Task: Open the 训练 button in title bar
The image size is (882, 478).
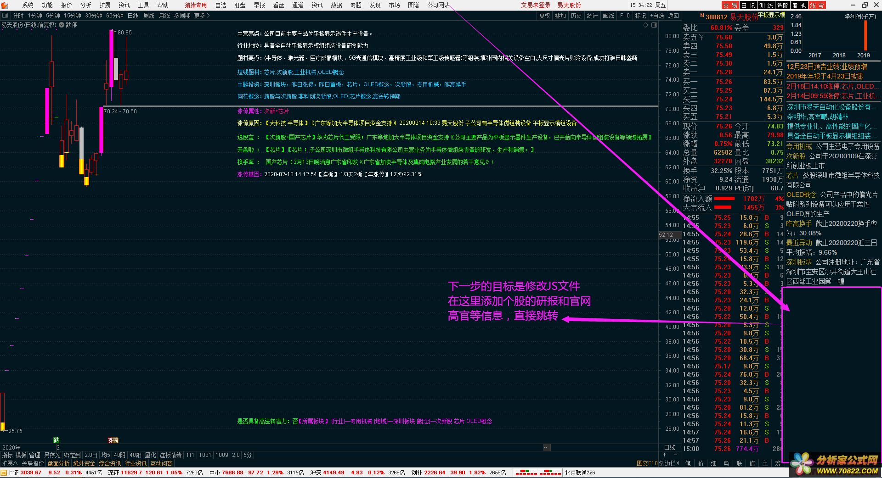Action: point(765,6)
